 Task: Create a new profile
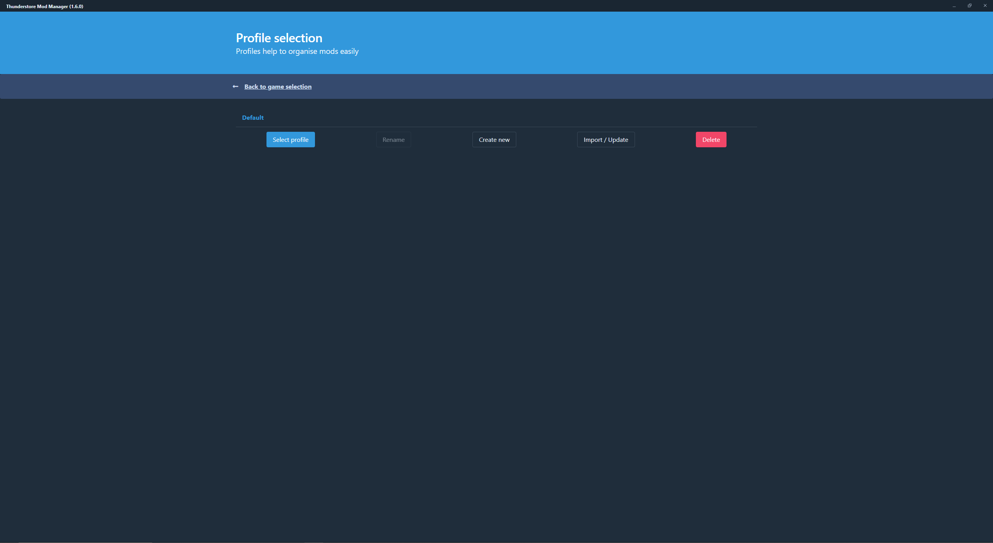[494, 140]
